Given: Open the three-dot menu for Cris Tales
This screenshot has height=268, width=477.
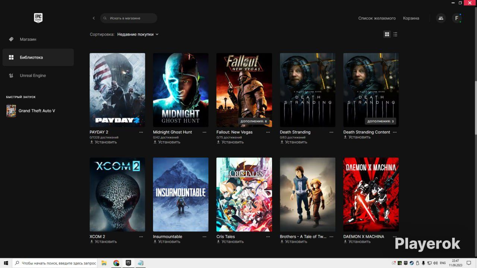Looking at the screenshot, I should click(268, 237).
